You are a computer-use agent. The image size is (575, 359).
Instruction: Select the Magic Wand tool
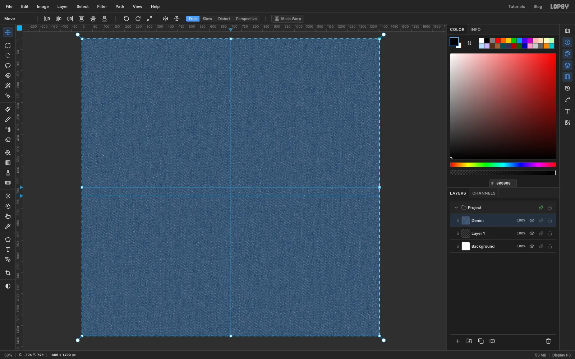8,86
